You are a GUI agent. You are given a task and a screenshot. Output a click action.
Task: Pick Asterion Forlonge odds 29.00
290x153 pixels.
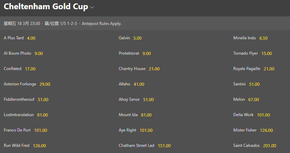tap(45, 84)
